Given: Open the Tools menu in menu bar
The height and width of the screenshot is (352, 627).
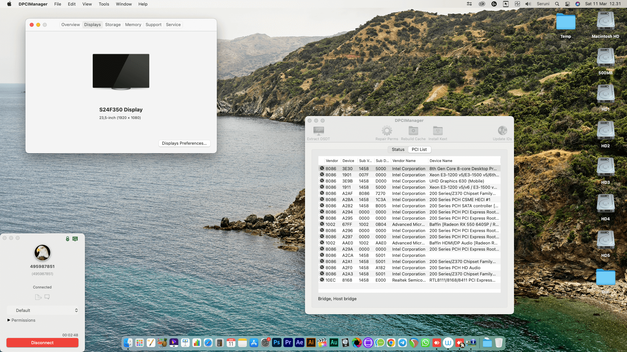Looking at the screenshot, I should coord(104,4).
